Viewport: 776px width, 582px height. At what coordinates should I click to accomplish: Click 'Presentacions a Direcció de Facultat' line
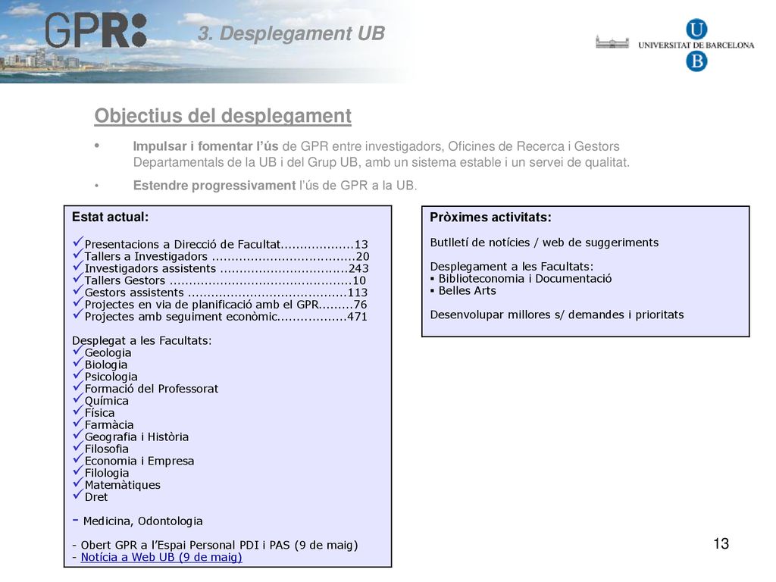(x=226, y=245)
